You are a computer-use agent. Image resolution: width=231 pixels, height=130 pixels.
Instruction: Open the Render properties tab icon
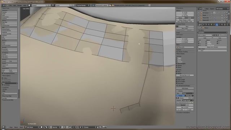[204, 25]
